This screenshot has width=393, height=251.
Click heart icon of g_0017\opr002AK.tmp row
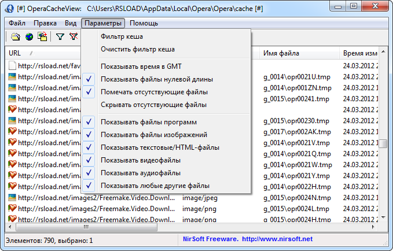(x=12, y=131)
